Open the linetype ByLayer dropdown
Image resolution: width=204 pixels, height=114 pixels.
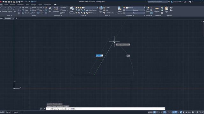[x=135, y=13]
